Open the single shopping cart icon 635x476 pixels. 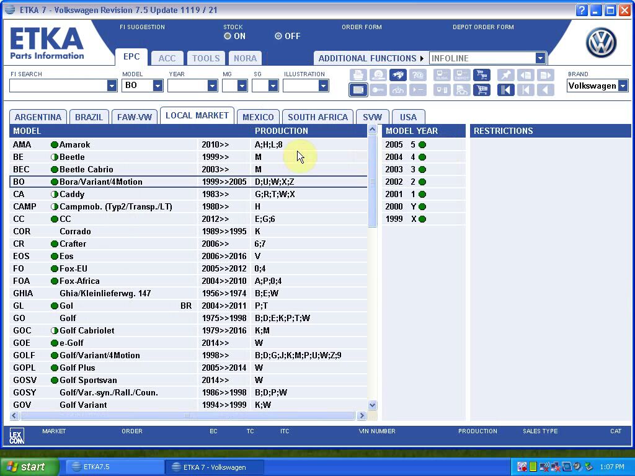point(481,90)
